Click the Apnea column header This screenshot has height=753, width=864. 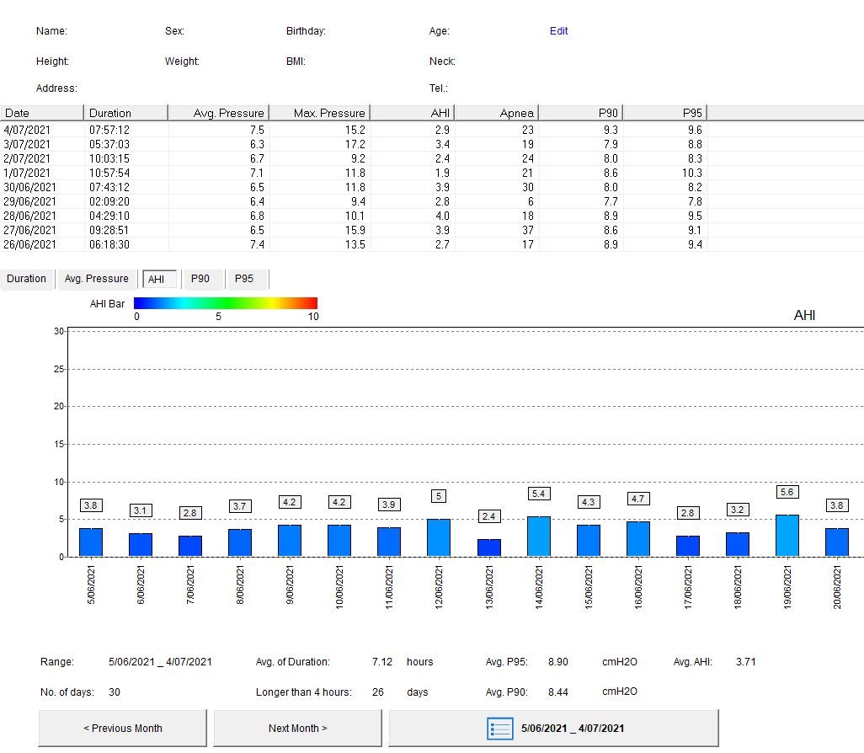497,113
